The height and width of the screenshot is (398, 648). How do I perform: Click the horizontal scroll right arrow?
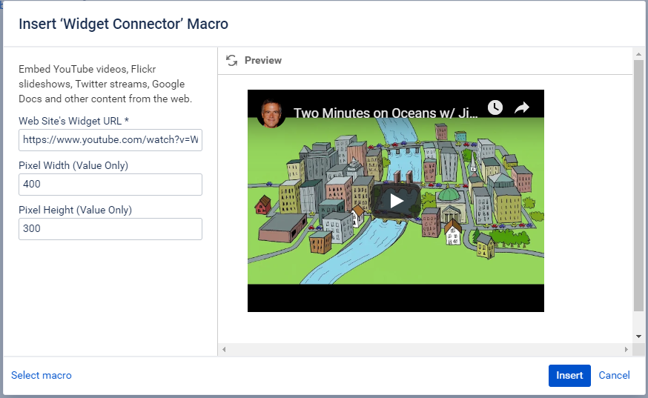coord(626,349)
